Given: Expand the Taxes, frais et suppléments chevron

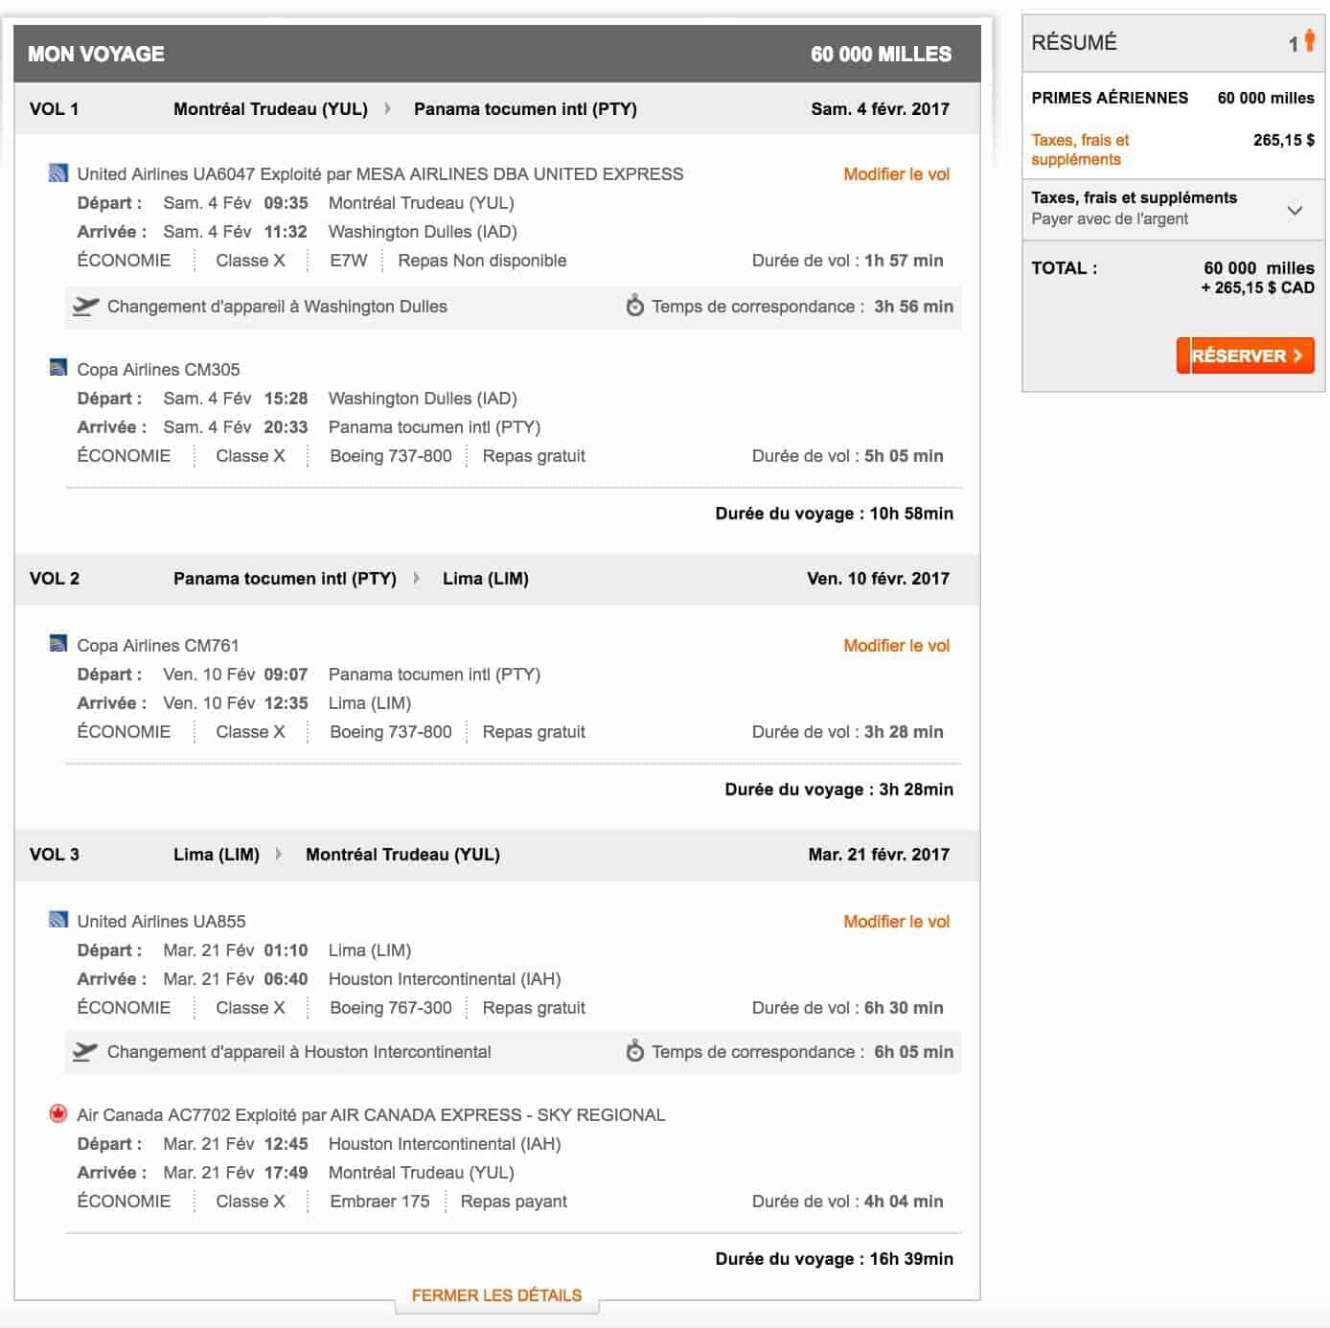Looking at the screenshot, I should (x=1295, y=210).
